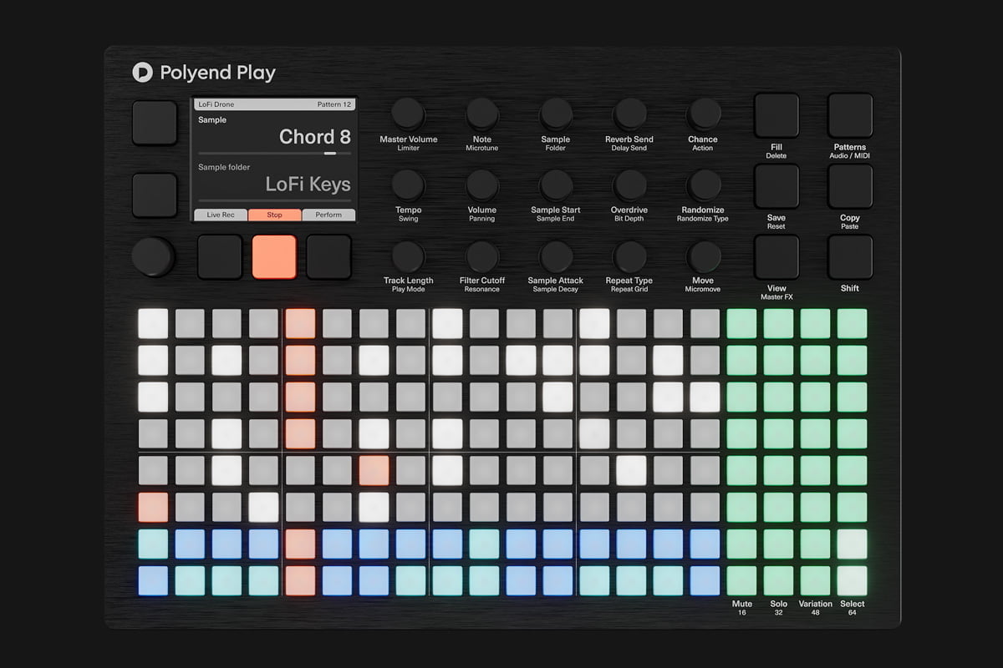1003x668 pixels.
Task: Click the Sample / Folder knob
Action: click(x=556, y=114)
